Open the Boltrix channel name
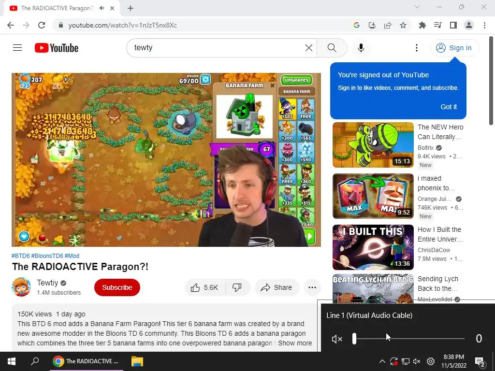The height and width of the screenshot is (371, 495). (425, 148)
